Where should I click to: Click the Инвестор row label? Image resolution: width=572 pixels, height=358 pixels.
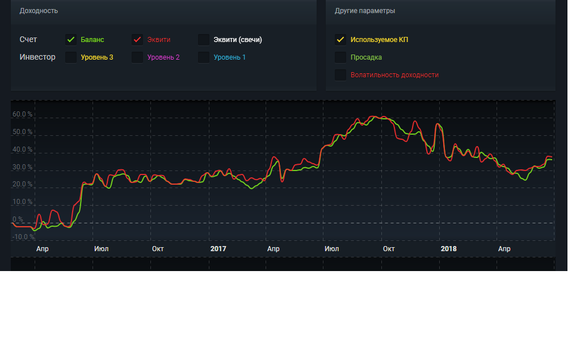pyautogui.click(x=37, y=57)
